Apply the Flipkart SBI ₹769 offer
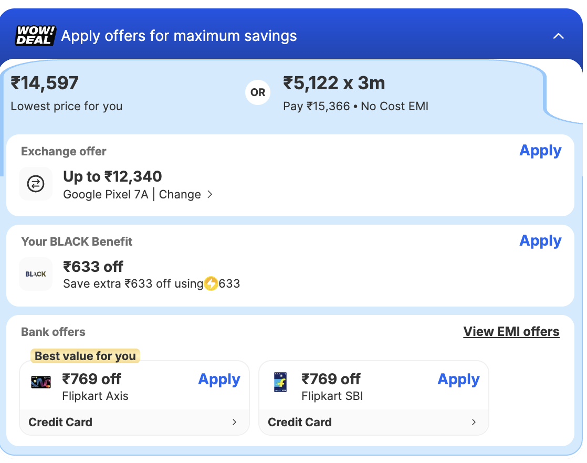 click(x=458, y=380)
